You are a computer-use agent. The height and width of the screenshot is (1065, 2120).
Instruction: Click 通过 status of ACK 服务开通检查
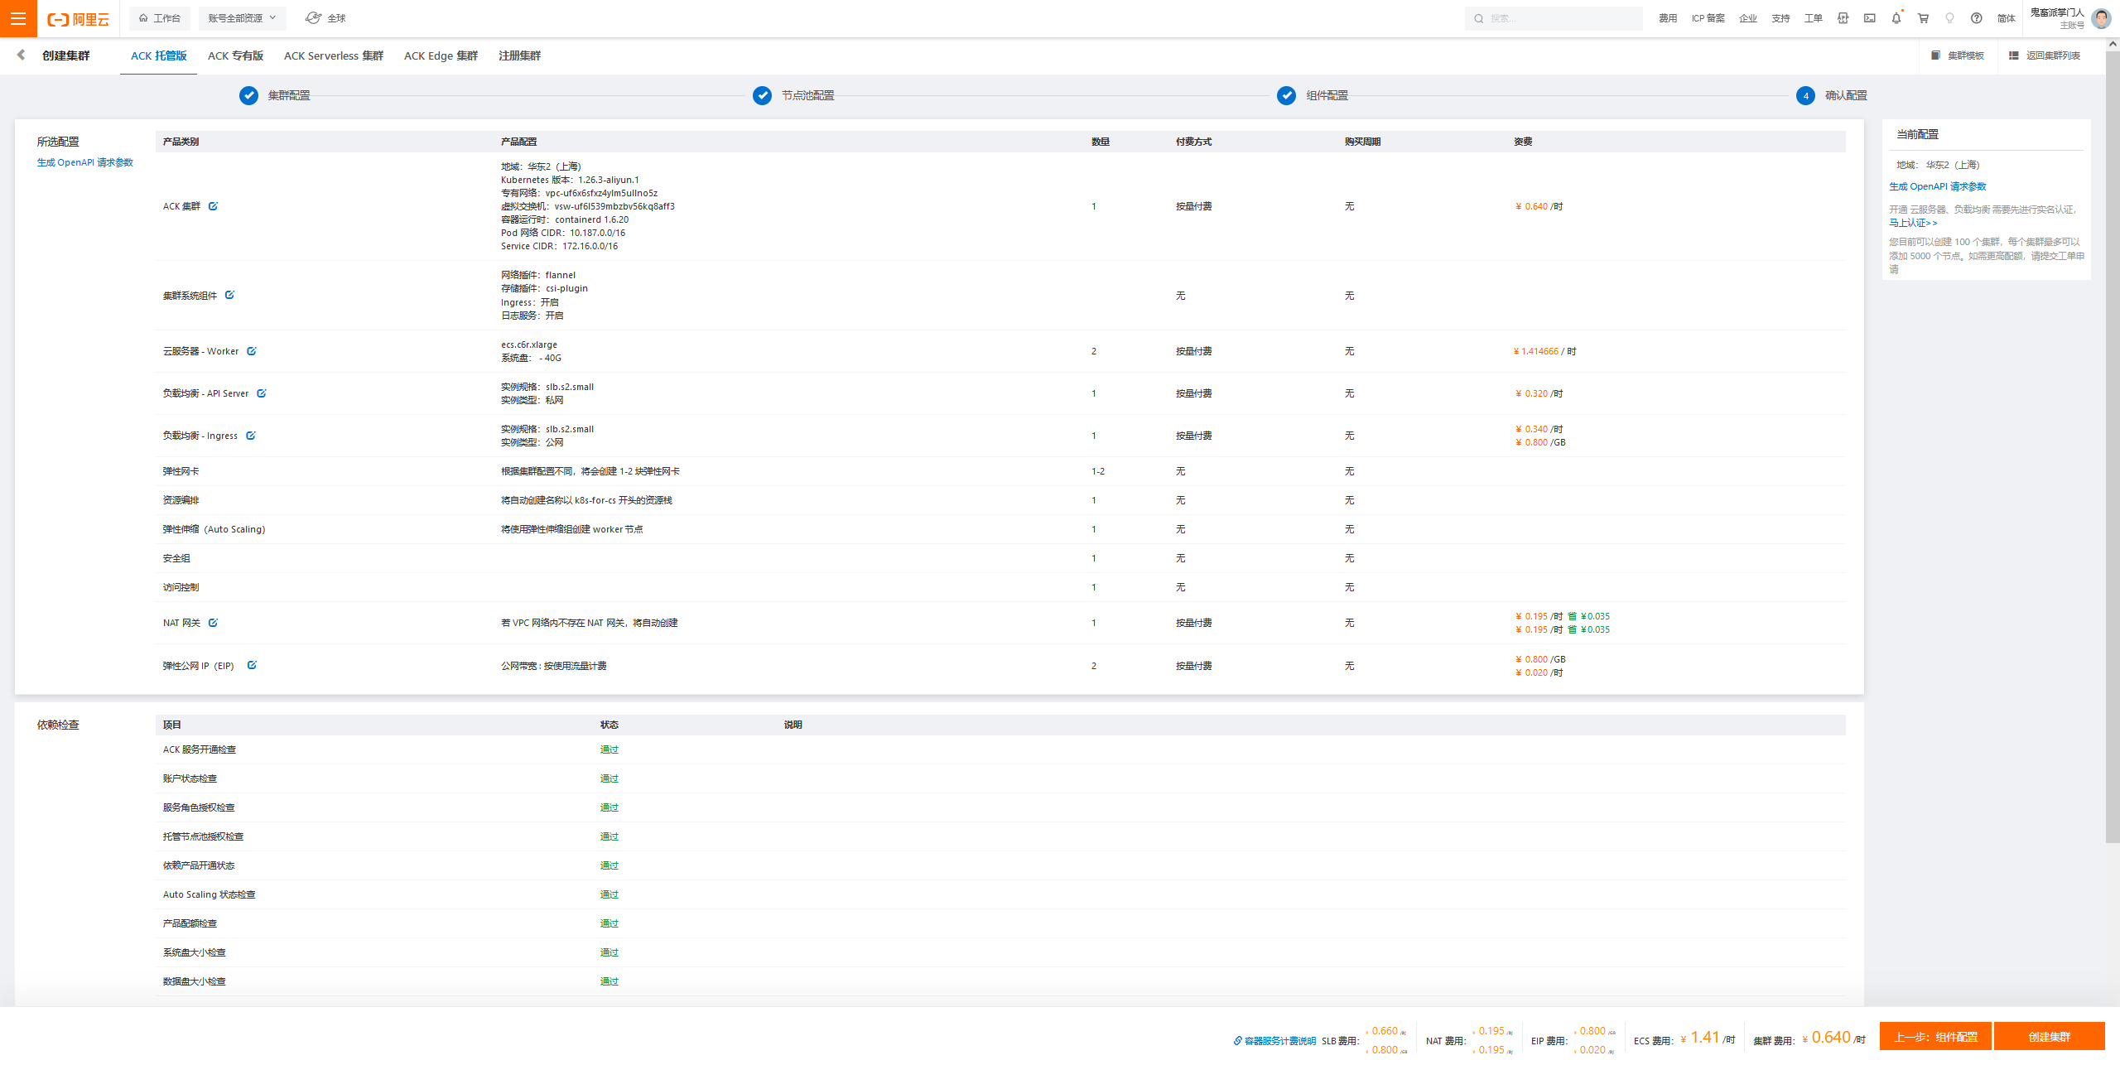(609, 749)
